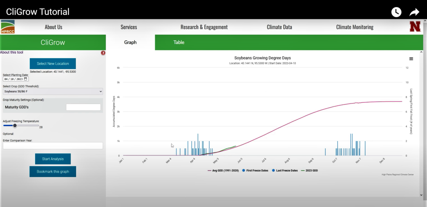Click the Share arrow icon
The image size is (427, 207).
[414, 12]
